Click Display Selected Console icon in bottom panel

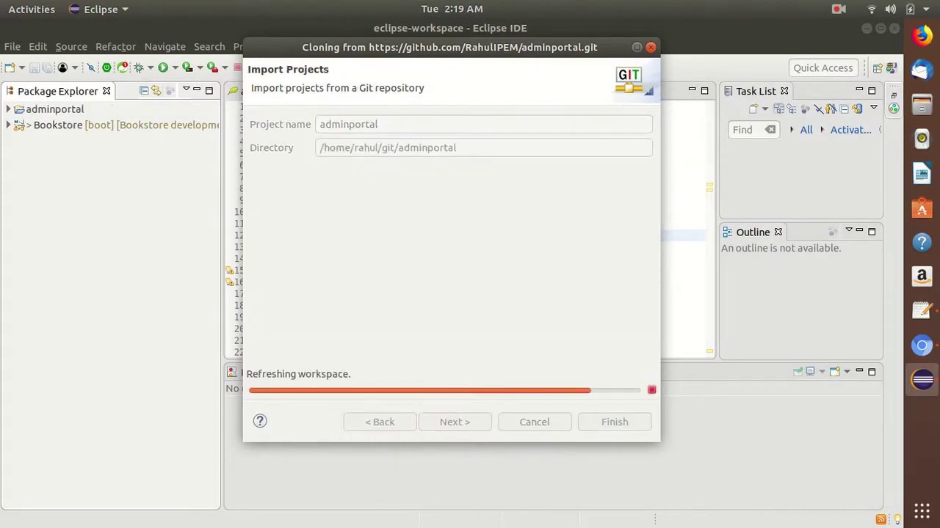tap(810, 371)
